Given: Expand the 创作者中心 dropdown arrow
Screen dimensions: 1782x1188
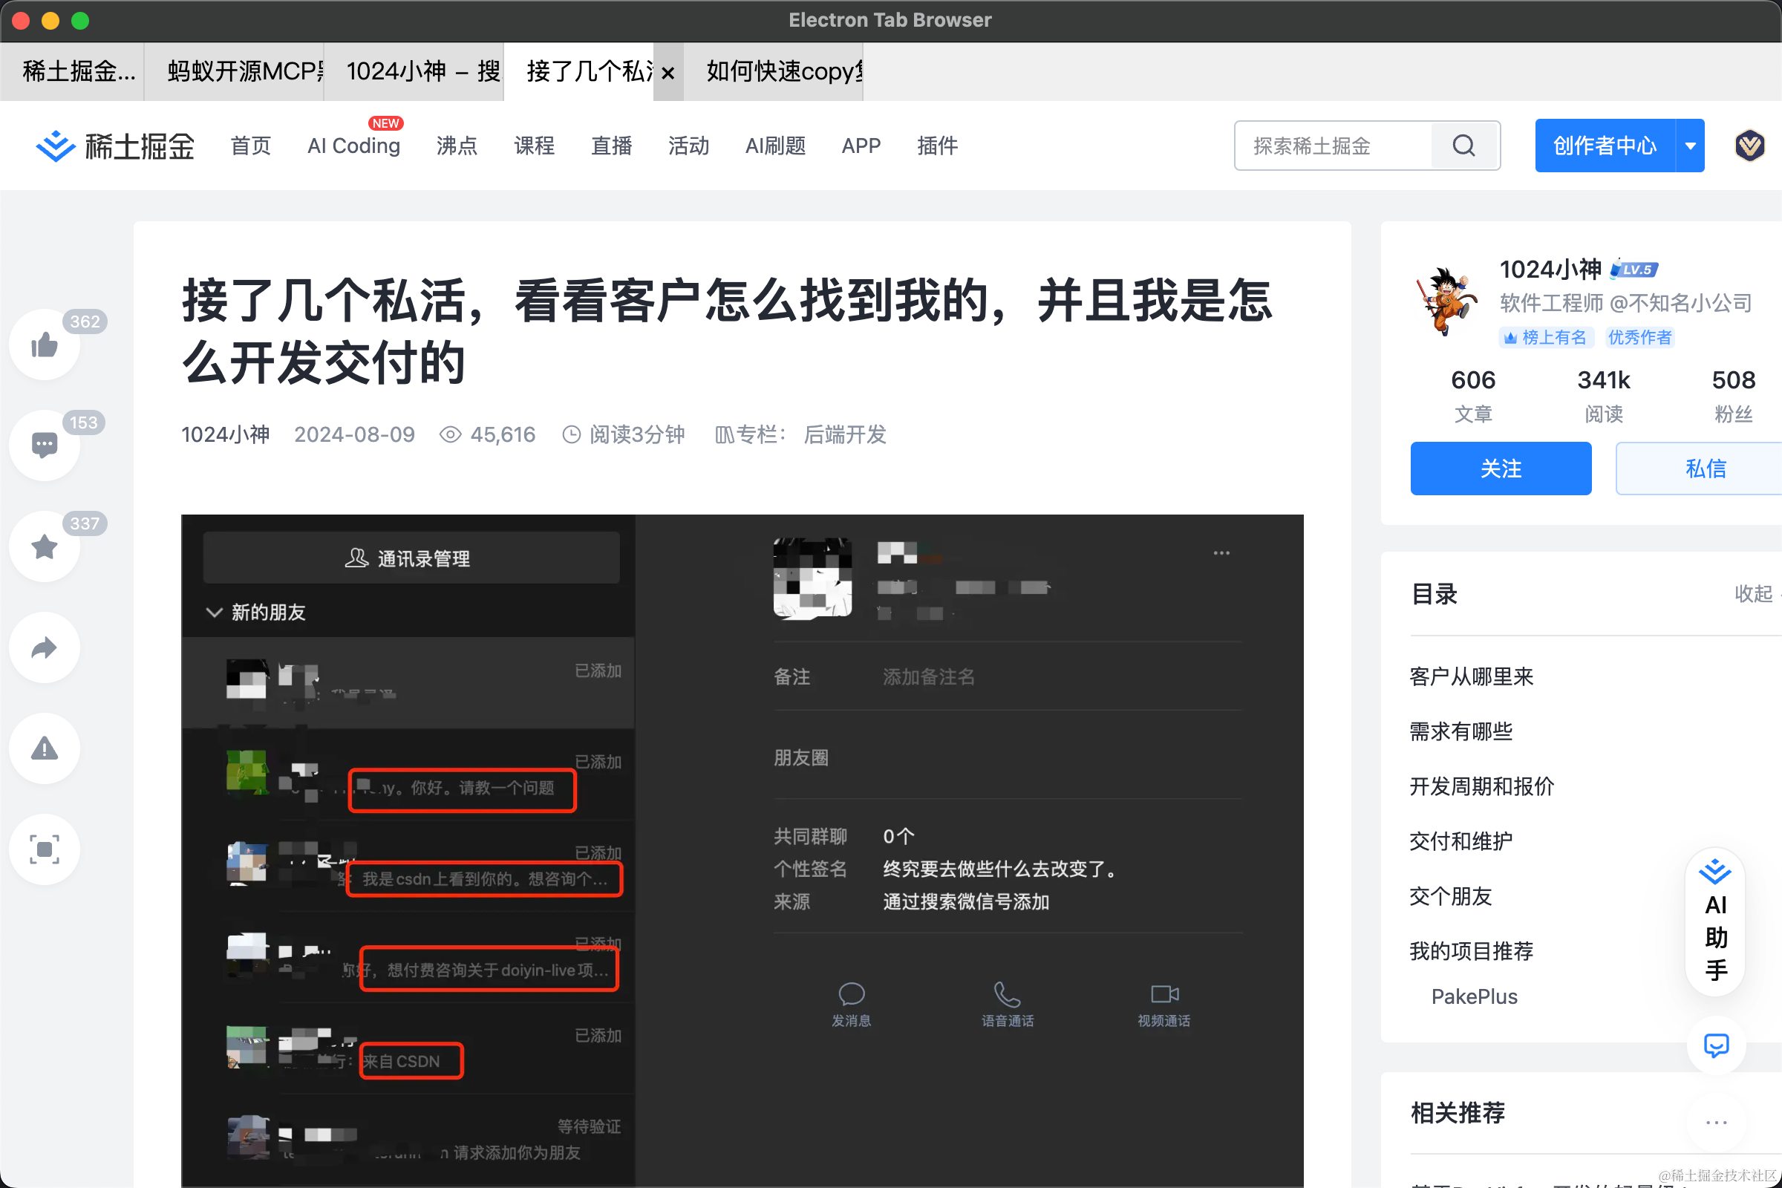Looking at the screenshot, I should click(x=1691, y=146).
